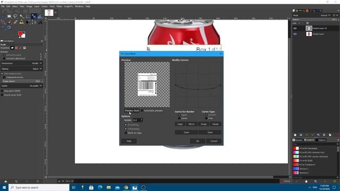Screen dimensions: 340x191
Task: Click the Copy curve button
Action: click(180, 124)
